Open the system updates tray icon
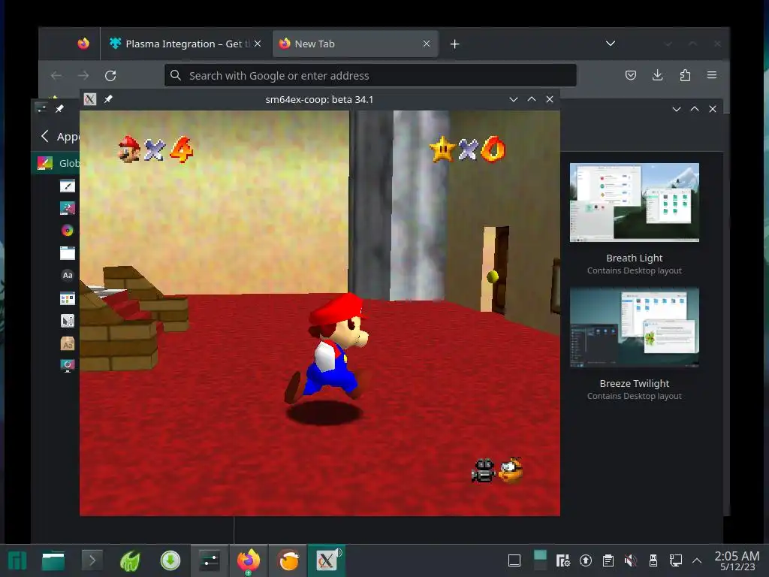 586,560
